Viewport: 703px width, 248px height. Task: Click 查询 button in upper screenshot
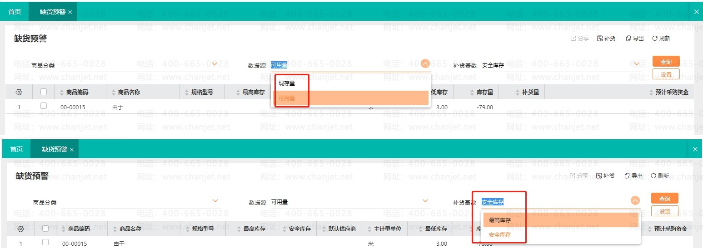tap(666, 62)
